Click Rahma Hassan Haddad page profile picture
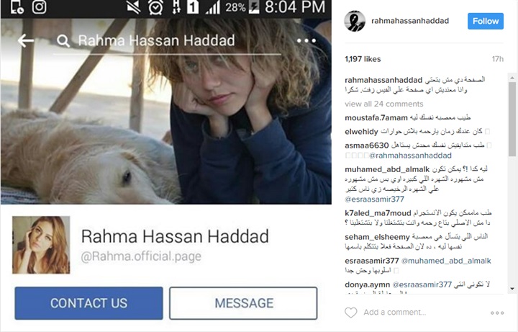518x332 pixels. (41, 245)
